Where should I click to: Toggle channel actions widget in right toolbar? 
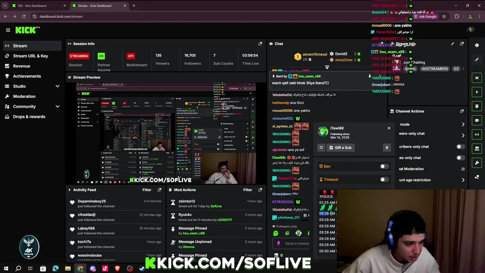pyautogui.click(x=477, y=149)
